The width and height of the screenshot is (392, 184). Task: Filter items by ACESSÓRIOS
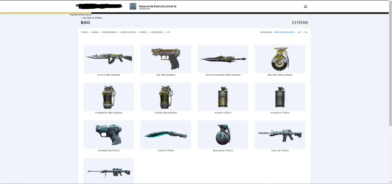click(157, 32)
